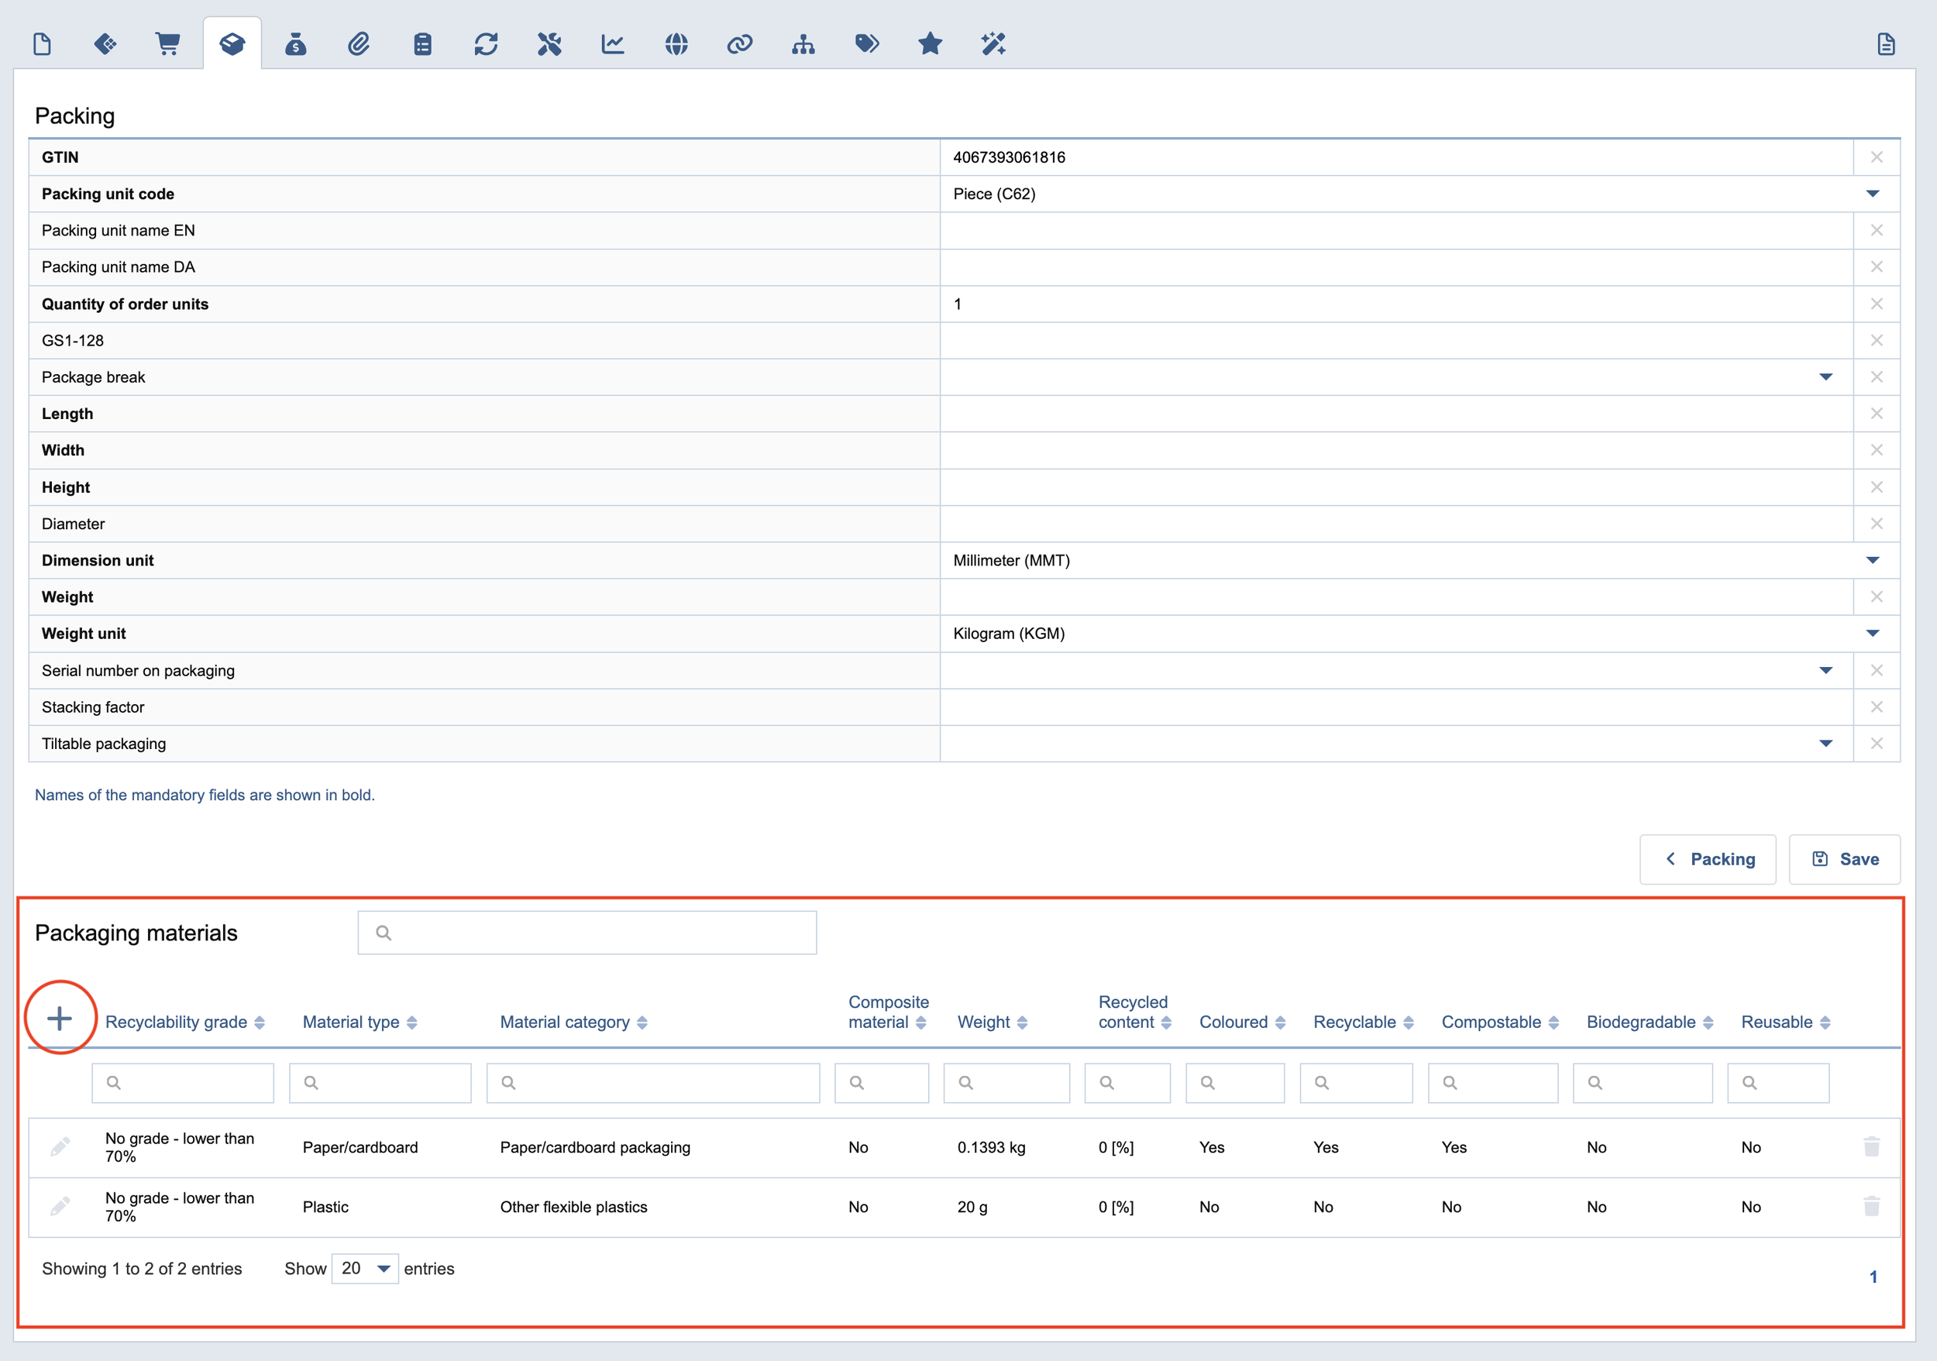Focus the Packaging materials search box
Screen dimensions: 1937x1361
pyautogui.click(x=587, y=933)
